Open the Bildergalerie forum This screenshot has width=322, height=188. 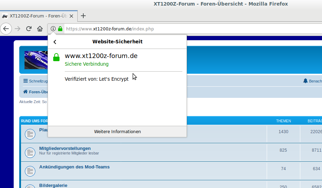[53, 185]
